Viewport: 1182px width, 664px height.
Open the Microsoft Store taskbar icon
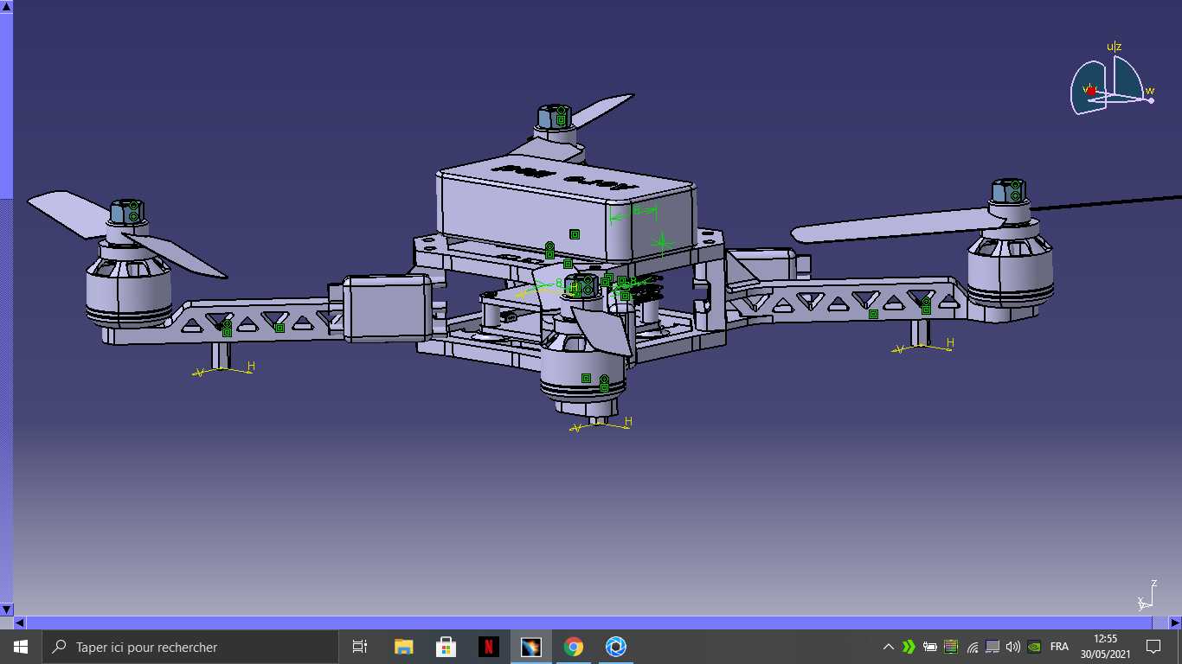pos(446,647)
